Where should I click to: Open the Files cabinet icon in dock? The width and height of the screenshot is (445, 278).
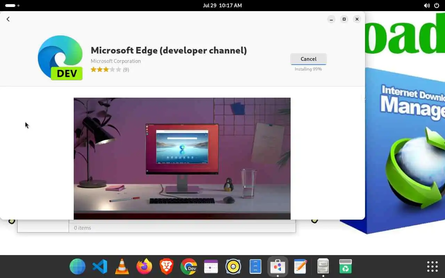click(x=323, y=267)
